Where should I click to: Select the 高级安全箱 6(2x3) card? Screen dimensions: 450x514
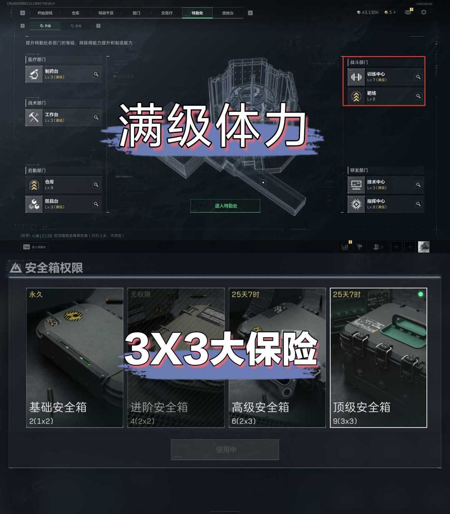click(x=277, y=358)
